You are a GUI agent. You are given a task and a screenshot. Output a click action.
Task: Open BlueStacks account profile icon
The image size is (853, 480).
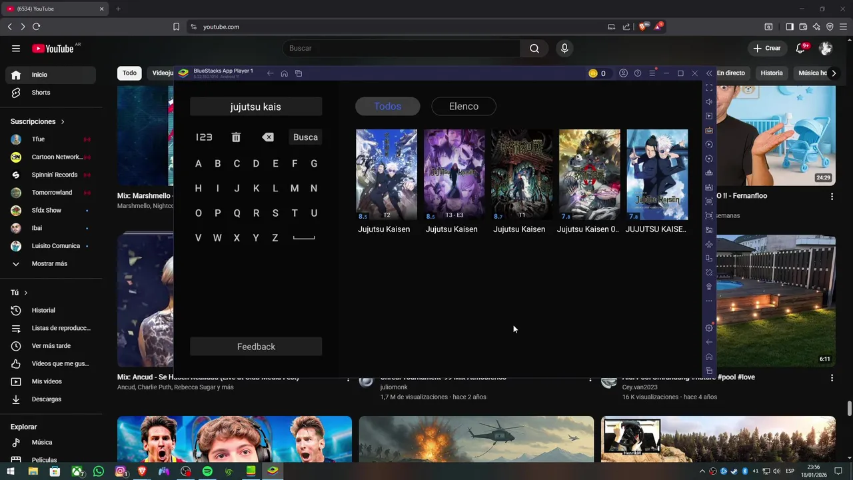pyautogui.click(x=623, y=73)
